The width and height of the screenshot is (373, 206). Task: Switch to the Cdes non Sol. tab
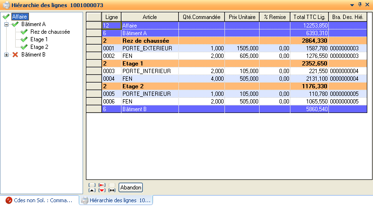tap(39, 200)
